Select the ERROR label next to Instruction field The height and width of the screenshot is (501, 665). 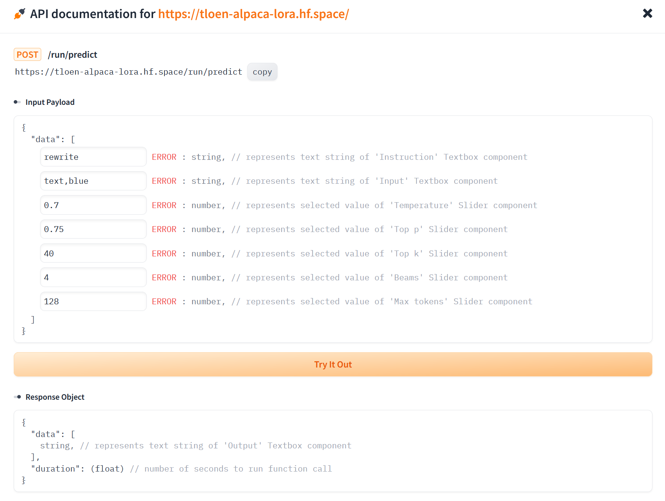coord(164,157)
